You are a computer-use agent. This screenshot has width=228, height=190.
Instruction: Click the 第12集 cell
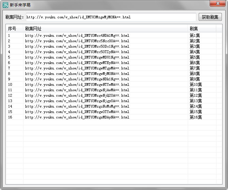[196, 95]
